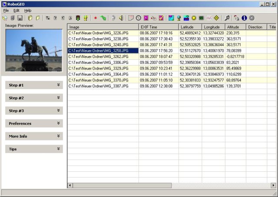Click the red dot toolbar icon
278x197 pixels.
coord(95,18)
